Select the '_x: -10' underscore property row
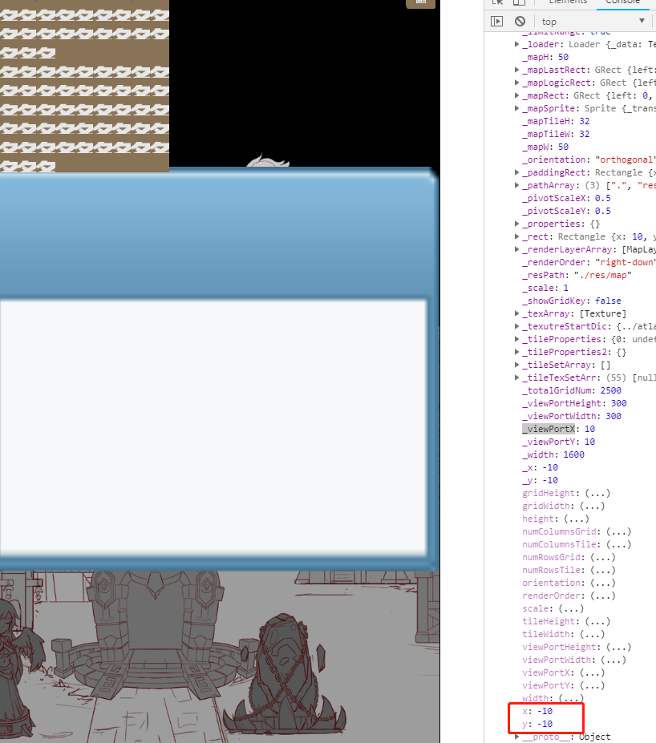The image size is (656, 743). pos(541,466)
